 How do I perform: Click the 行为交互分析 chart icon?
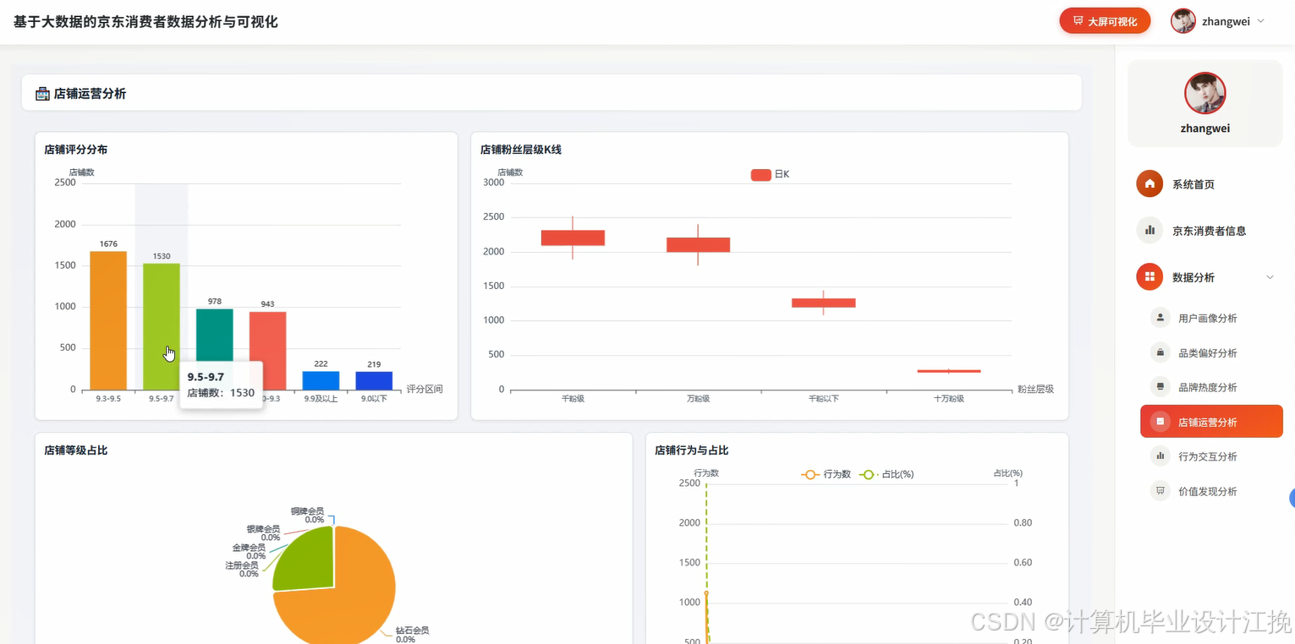(x=1161, y=456)
